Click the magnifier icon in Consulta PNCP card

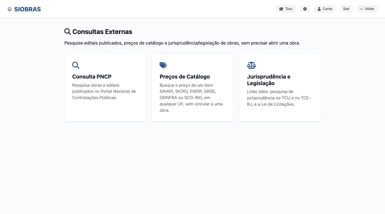pyautogui.click(x=76, y=65)
